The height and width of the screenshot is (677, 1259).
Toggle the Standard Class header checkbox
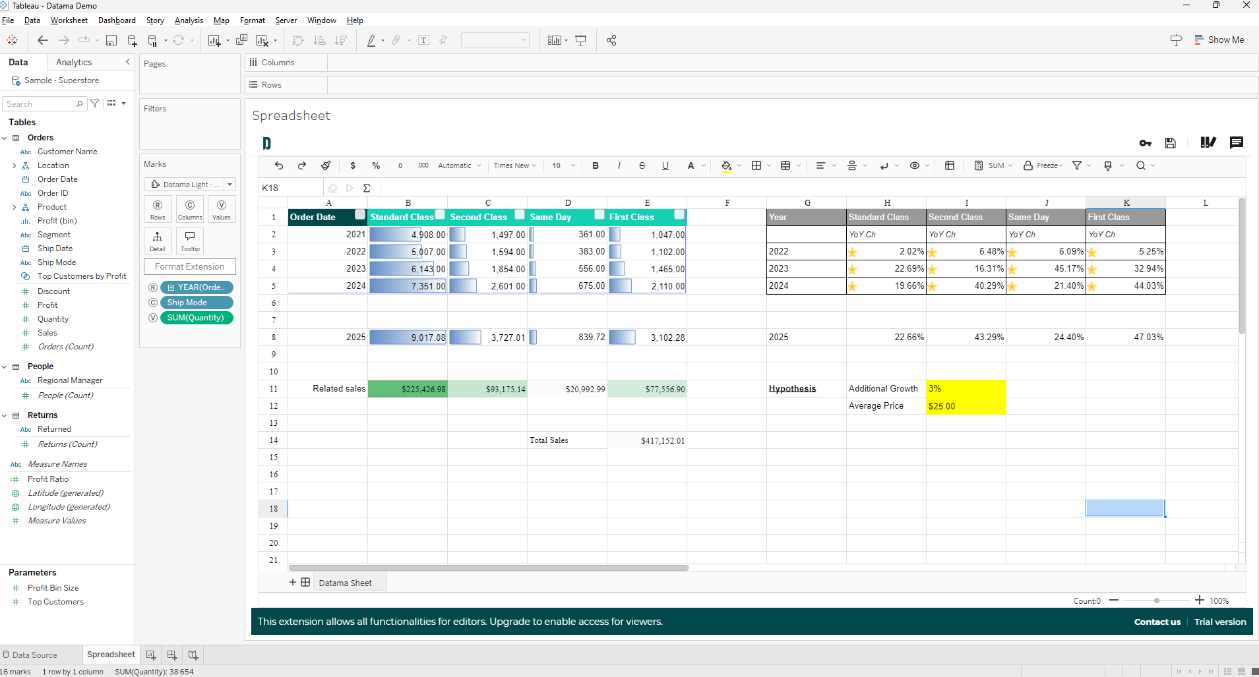[x=440, y=214]
